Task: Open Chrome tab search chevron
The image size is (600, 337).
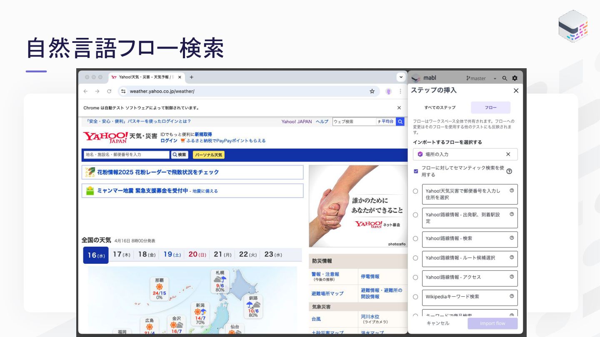Action: point(401,77)
